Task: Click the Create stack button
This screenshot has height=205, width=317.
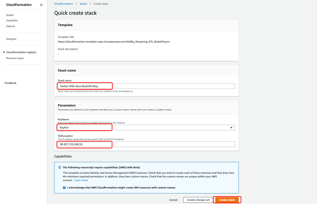Action: [x=227, y=200]
